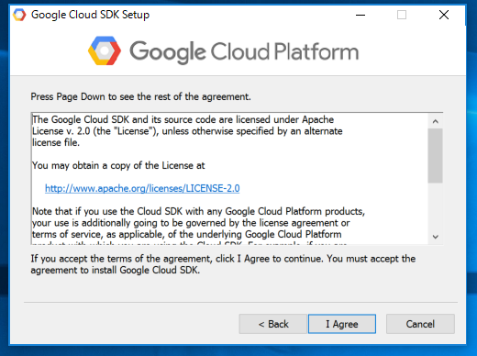Go back with the < Back button
The image size is (477, 356).
pos(273,324)
